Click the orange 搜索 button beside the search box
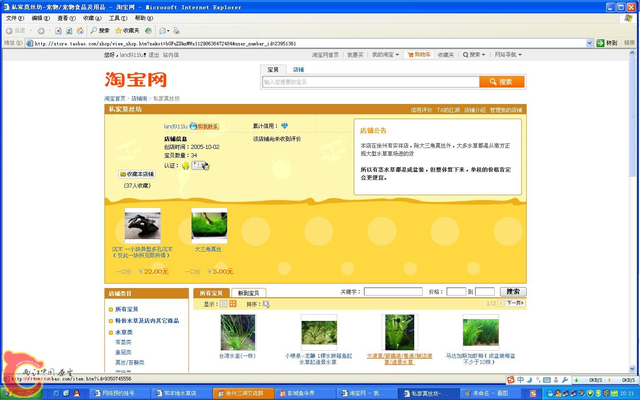 coord(501,82)
